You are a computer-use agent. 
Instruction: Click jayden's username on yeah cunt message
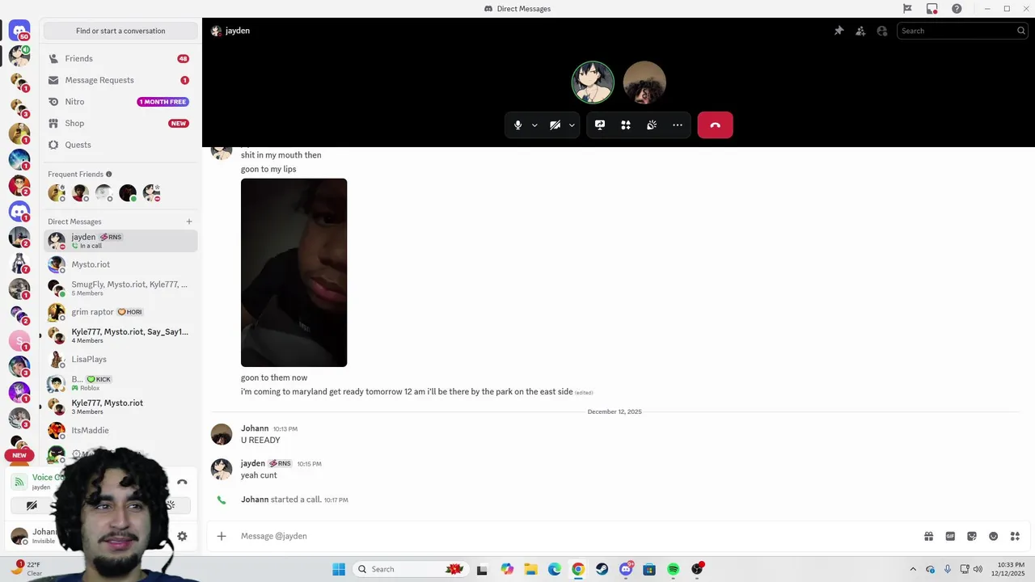pyautogui.click(x=253, y=463)
